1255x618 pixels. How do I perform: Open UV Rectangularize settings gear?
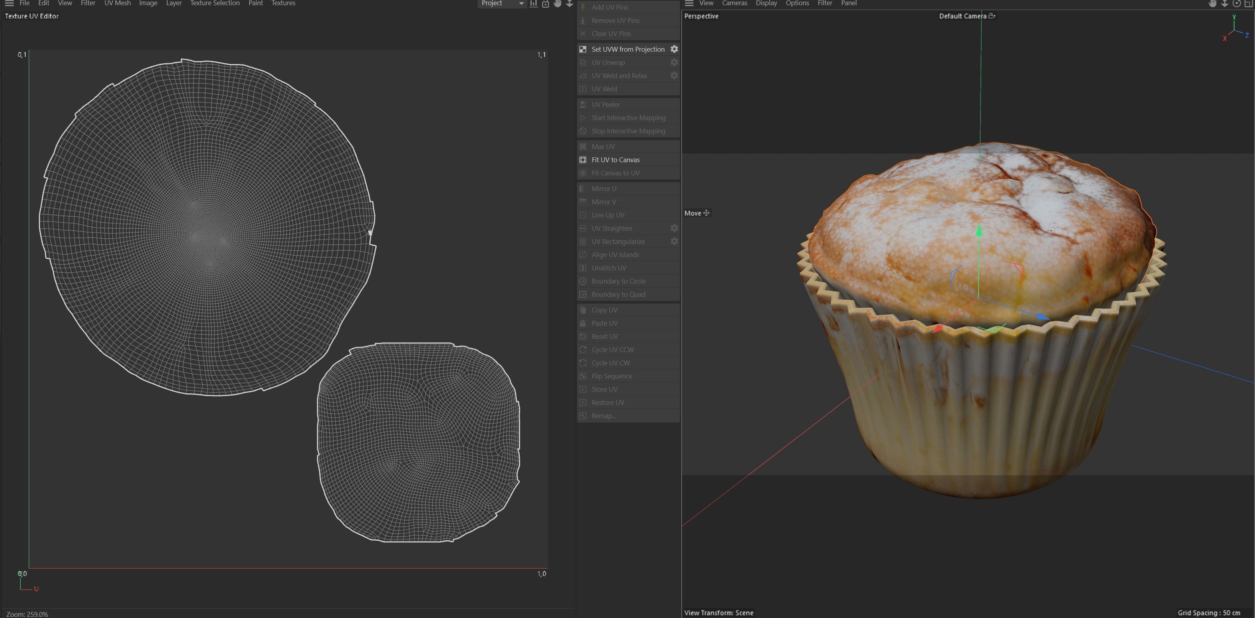674,241
